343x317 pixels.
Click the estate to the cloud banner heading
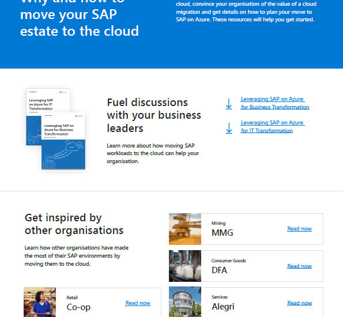80,31
